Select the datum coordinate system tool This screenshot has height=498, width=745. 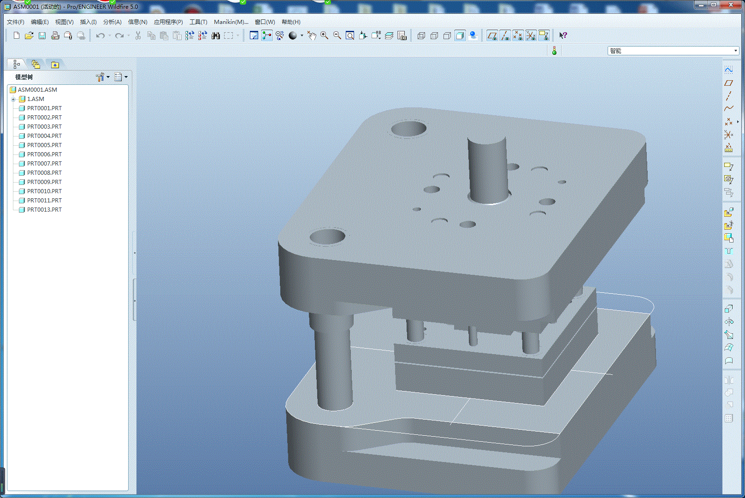pos(728,135)
